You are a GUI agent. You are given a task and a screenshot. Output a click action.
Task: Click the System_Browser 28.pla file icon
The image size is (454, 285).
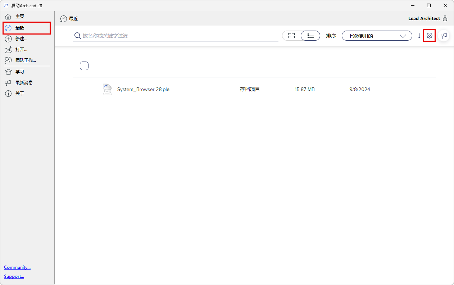(x=107, y=89)
